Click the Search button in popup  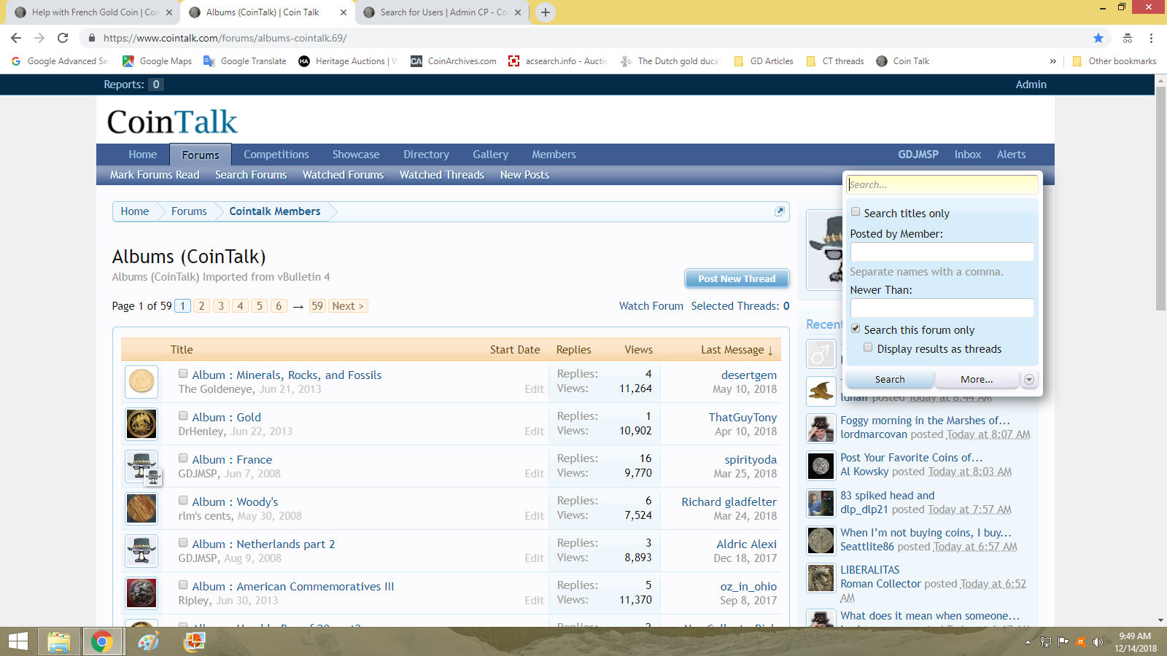pos(890,379)
